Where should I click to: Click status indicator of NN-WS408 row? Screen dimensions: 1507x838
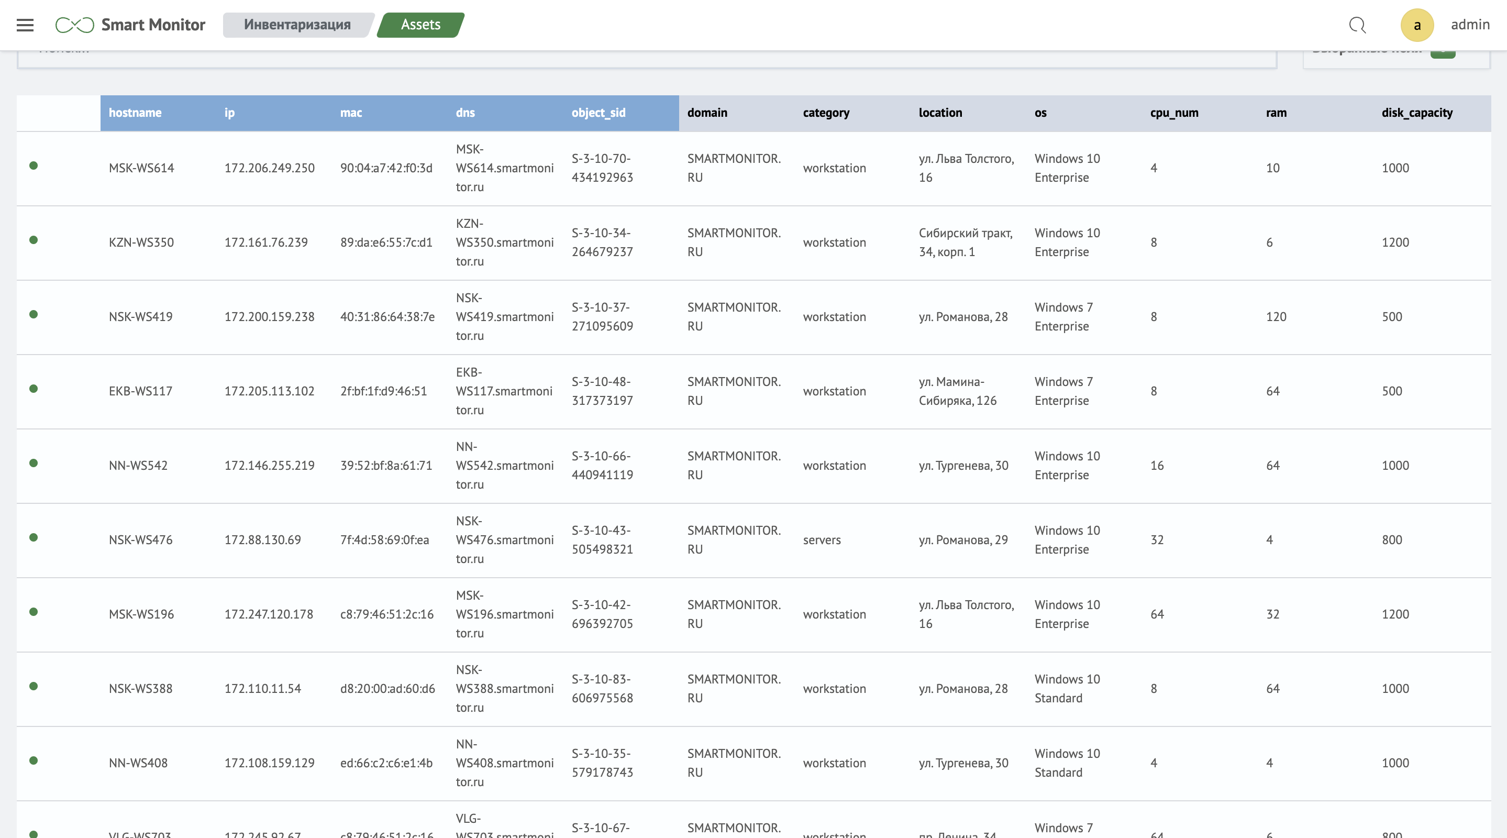pyautogui.click(x=34, y=760)
